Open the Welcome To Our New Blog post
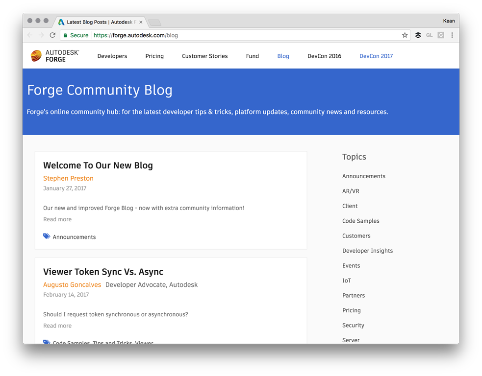This screenshot has width=482, height=376. (x=98, y=165)
